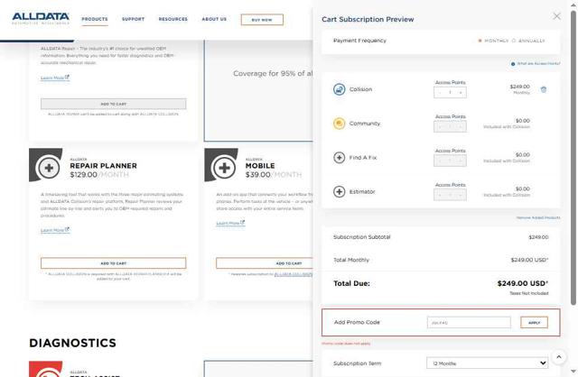Decrease Collision access points
This screenshot has width=578, height=377.
440,92
